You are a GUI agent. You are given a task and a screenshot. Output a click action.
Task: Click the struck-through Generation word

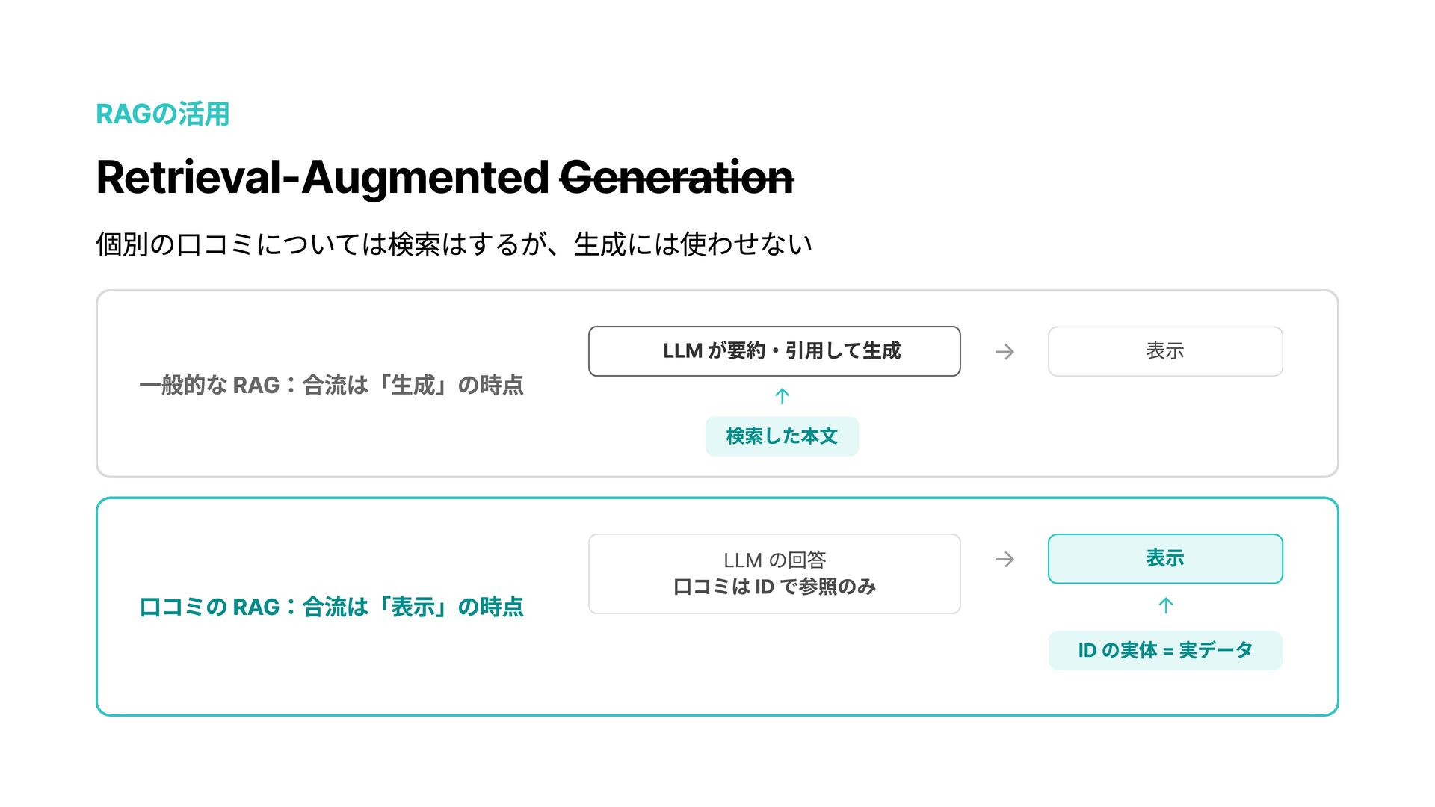(x=676, y=178)
